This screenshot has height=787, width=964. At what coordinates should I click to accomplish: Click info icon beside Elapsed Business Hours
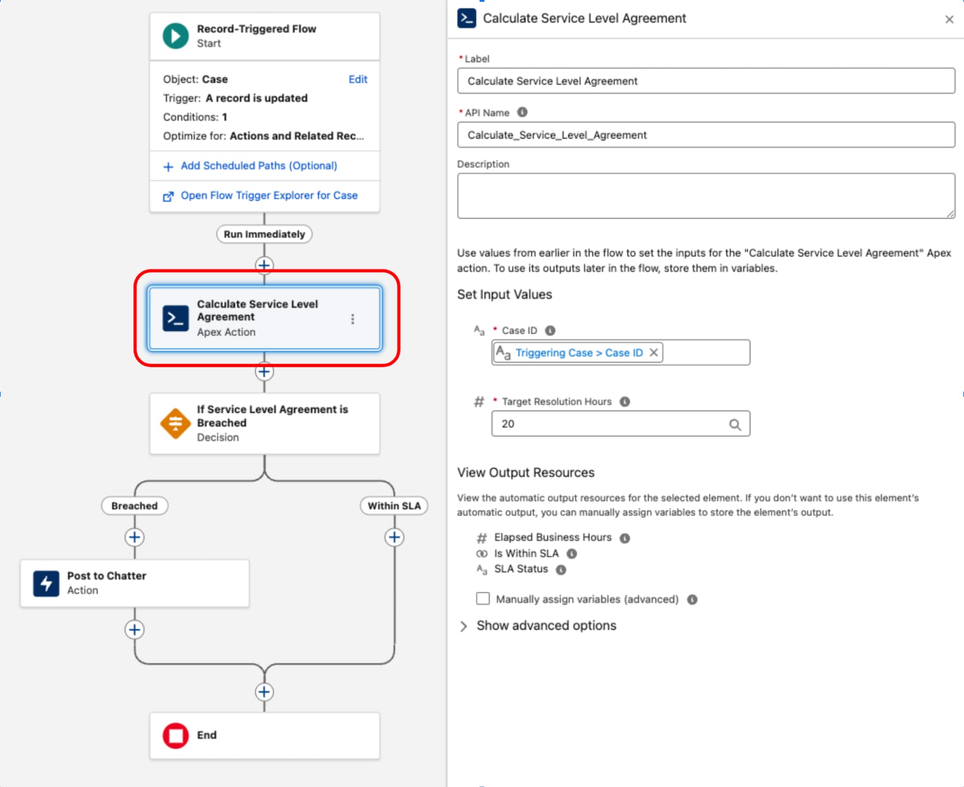625,538
